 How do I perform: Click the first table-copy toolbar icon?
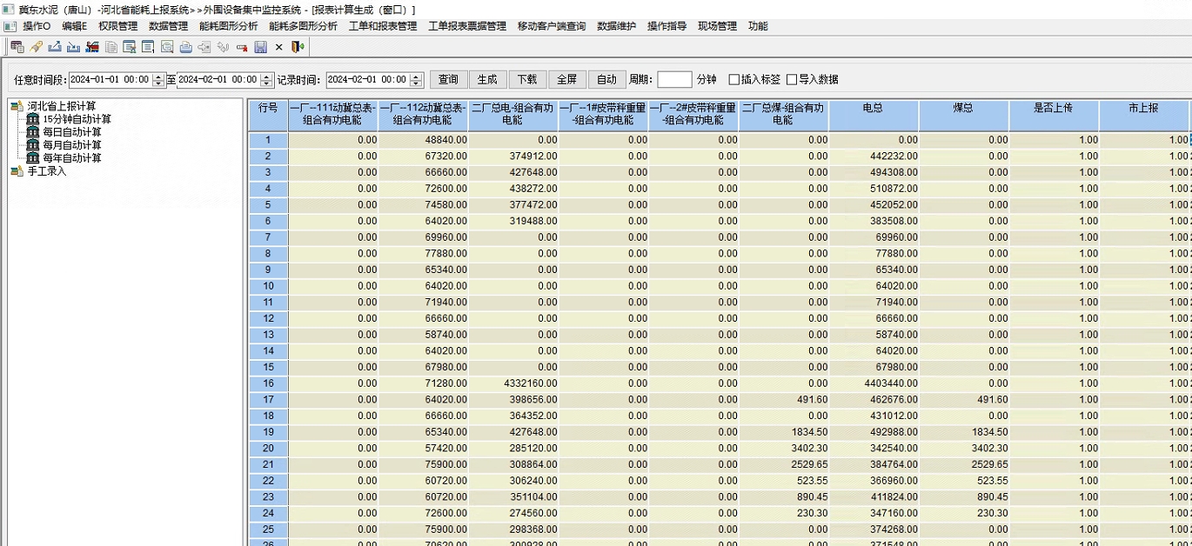click(x=17, y=47)
